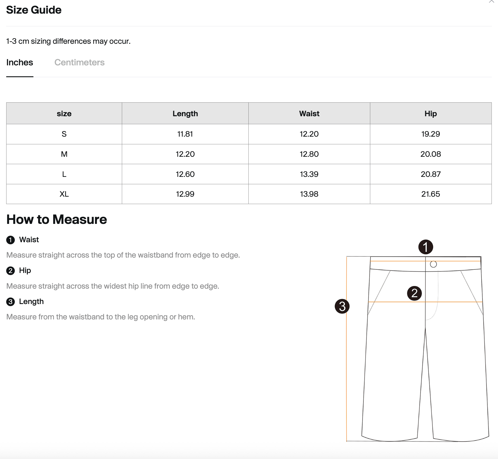
Task: Click marker 1 on the shorts diagram
Action: (x=426, y=247)
